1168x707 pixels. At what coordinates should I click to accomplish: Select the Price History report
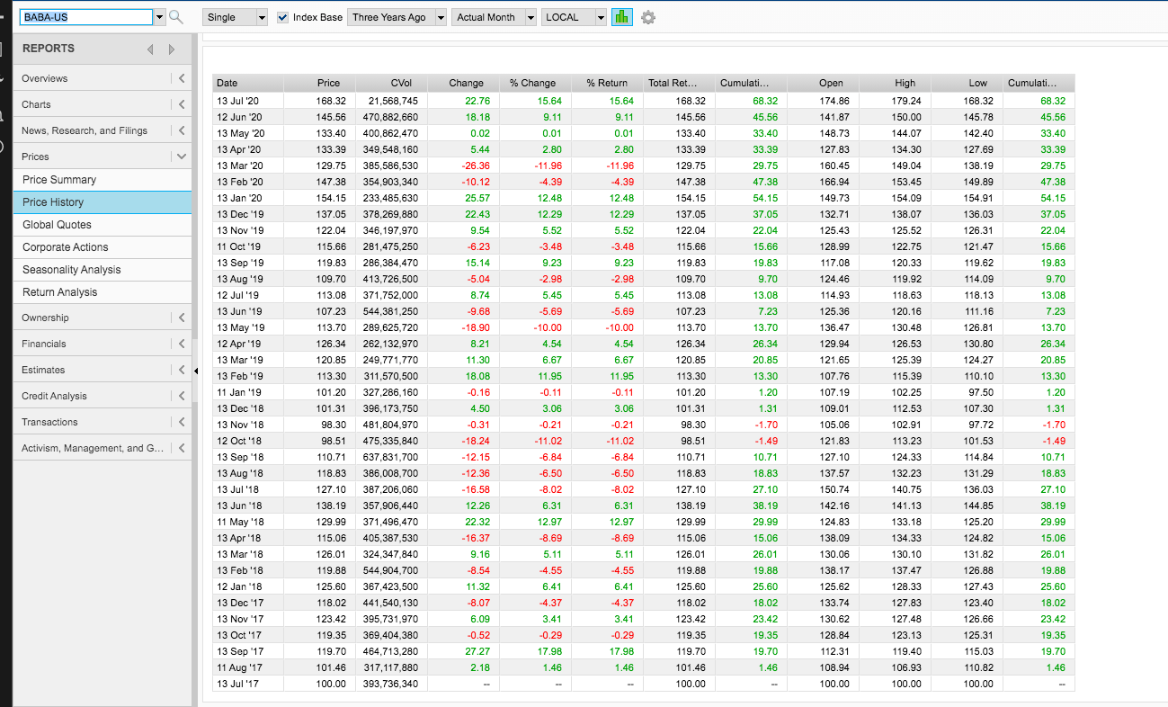103,202
